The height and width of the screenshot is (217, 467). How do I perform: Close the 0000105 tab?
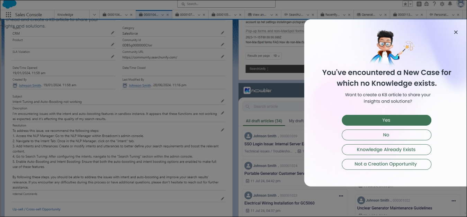pos(241,15)
